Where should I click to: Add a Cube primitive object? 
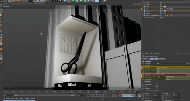pos(65,1)
